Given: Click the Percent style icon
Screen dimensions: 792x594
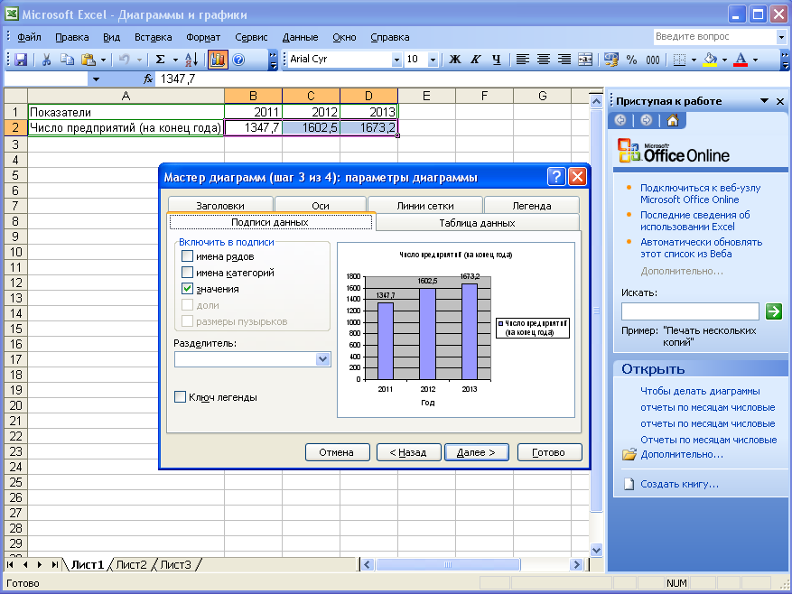Looking at the screenshot, I should [631, 60].
